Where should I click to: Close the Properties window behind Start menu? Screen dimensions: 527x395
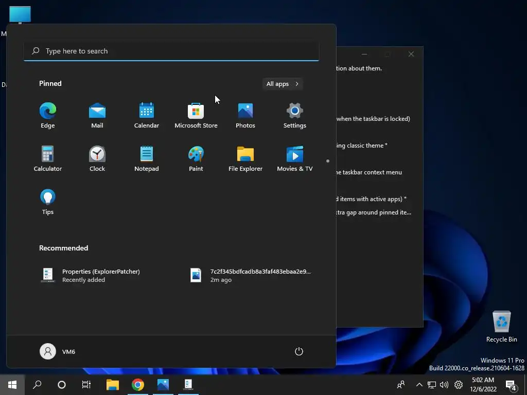point(411,54)
